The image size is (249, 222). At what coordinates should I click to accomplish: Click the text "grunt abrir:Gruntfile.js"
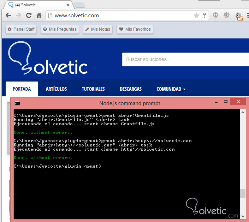pyautogui.click(x=135, y=115)
